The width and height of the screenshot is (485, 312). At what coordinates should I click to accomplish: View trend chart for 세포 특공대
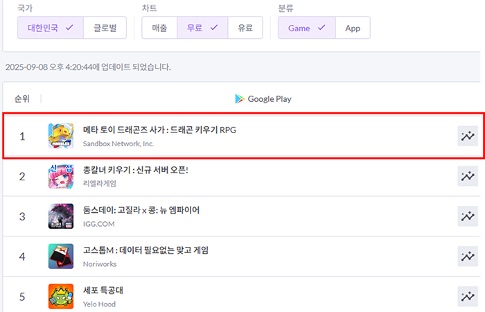click(468, 297)
